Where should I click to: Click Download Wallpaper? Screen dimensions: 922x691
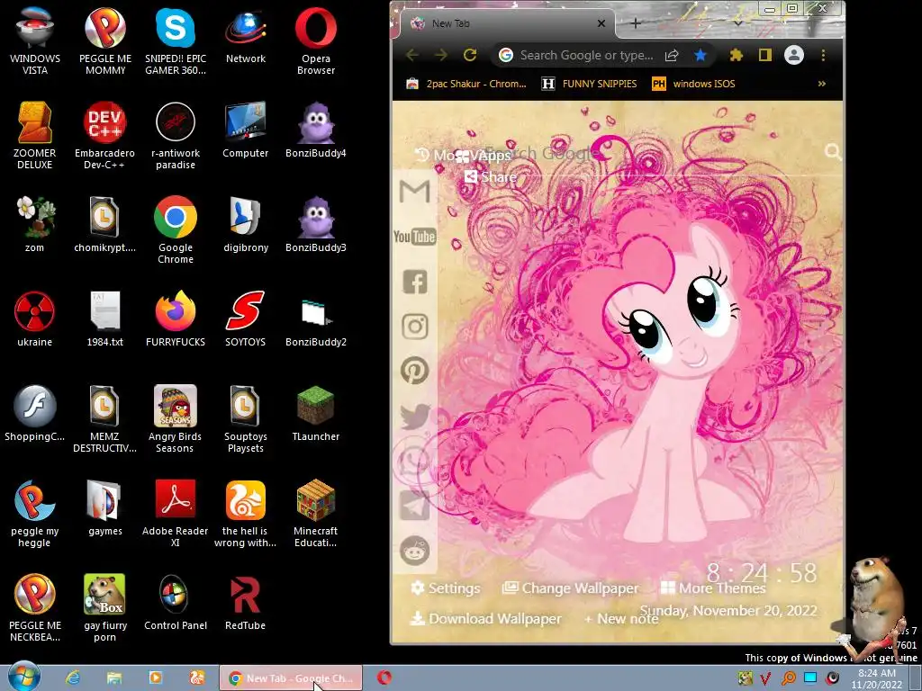tap(485, 619)
